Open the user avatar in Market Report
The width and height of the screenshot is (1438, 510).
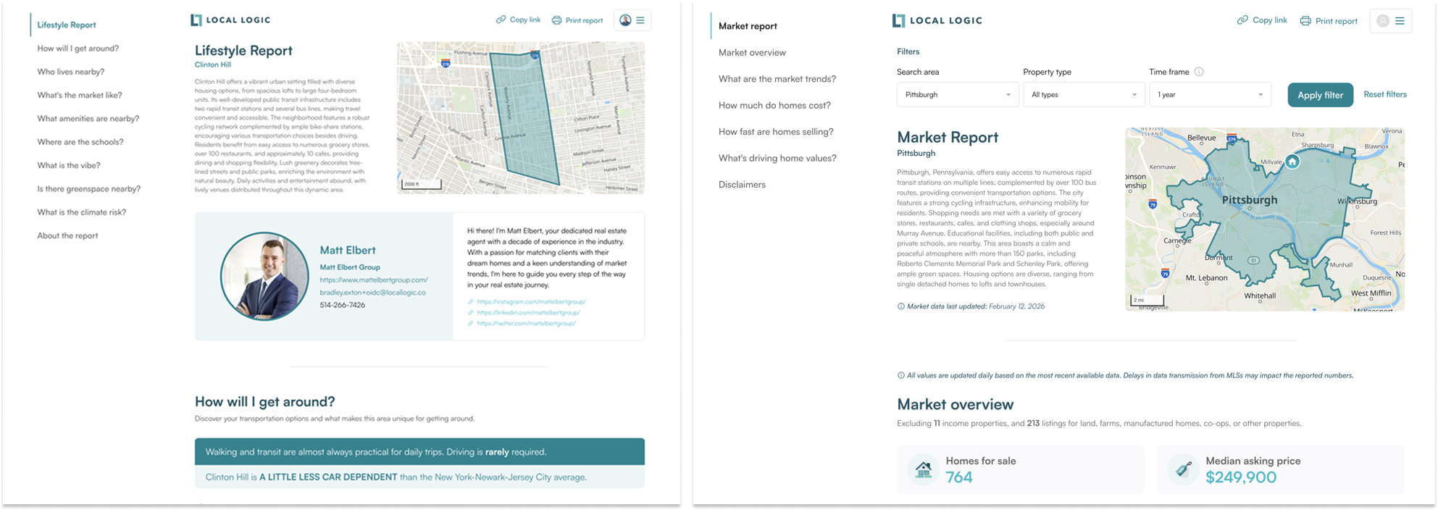coord(1383,21)
